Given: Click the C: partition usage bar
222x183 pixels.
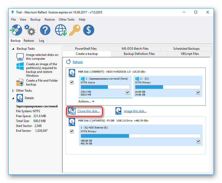Looking at the screenshot, I should (x=167, y=87).
